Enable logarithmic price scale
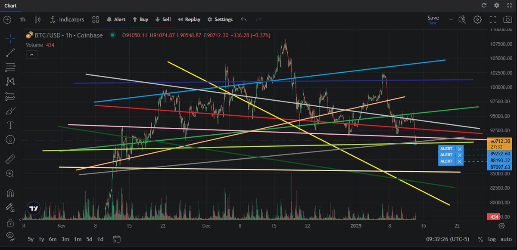Image resolution: width=517 pixels, height=250 pixels. click(x=492, y=239)
